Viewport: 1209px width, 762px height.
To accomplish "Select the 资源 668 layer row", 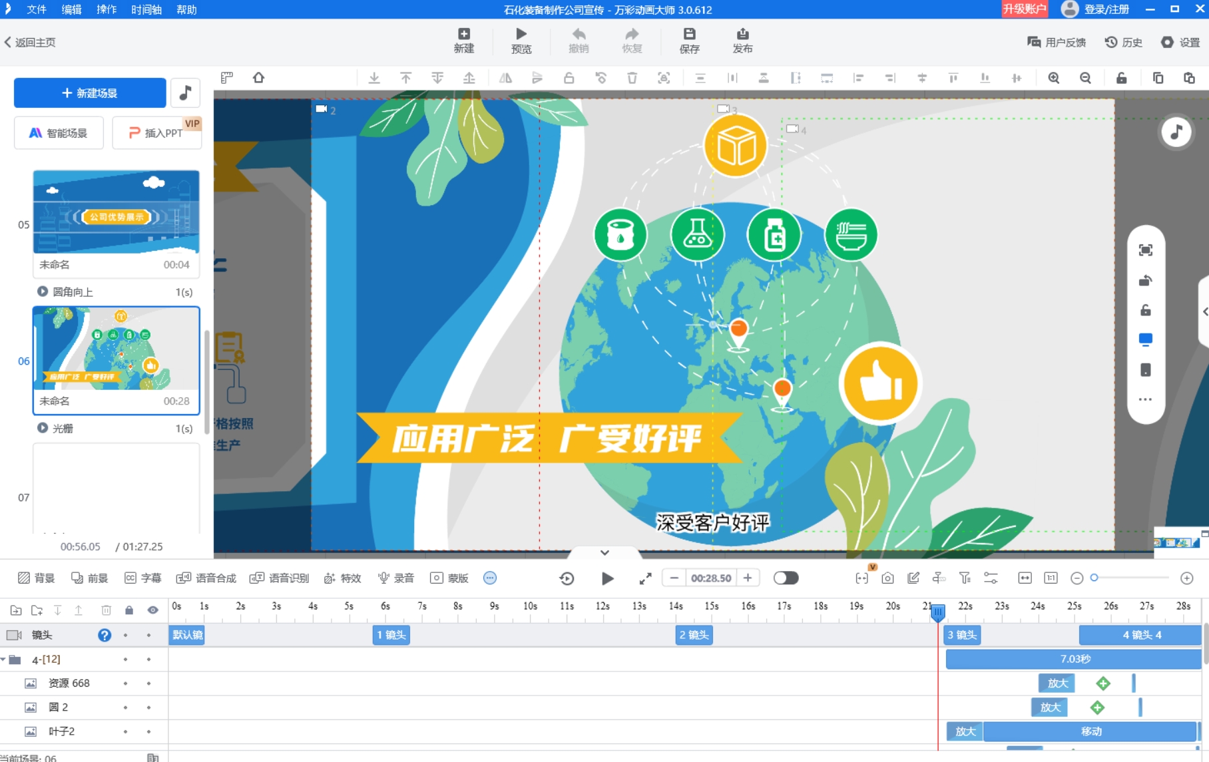I will tap(84, 683).
